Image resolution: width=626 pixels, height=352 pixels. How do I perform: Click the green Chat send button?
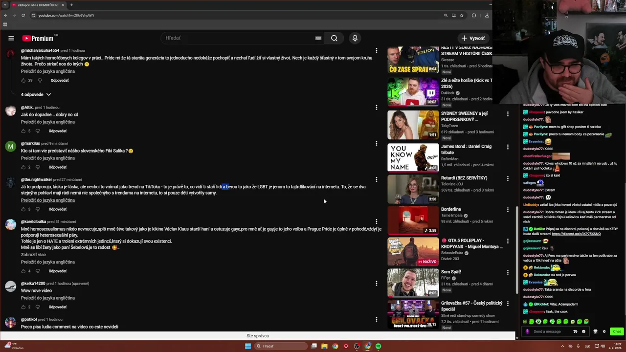(x=617, y=331)
